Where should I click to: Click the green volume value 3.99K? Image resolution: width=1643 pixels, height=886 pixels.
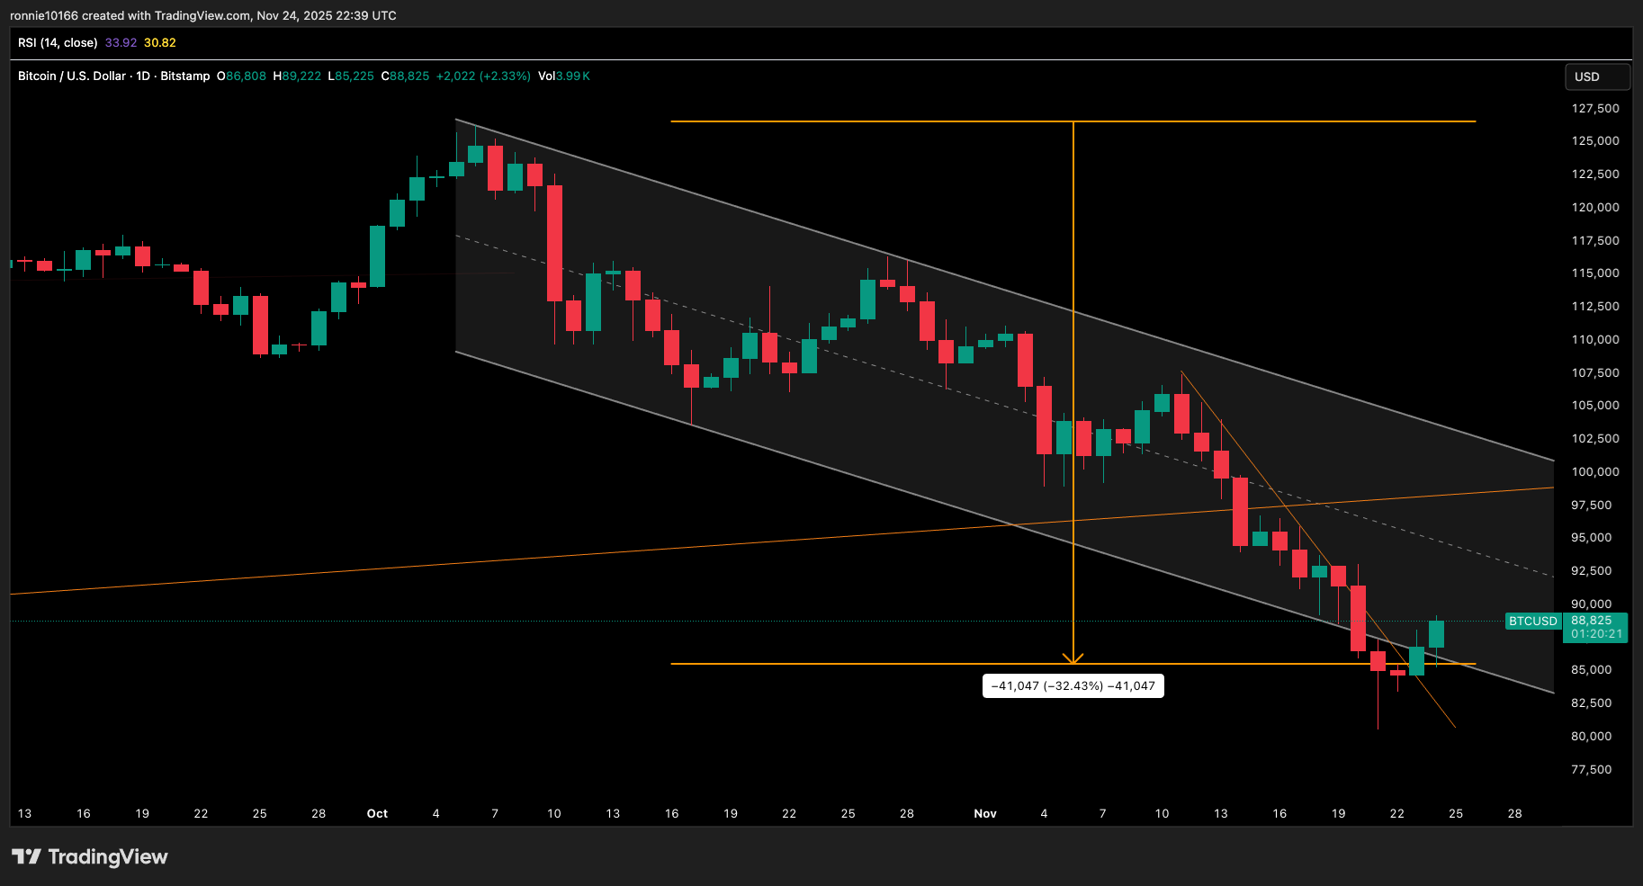coord(572,76)
